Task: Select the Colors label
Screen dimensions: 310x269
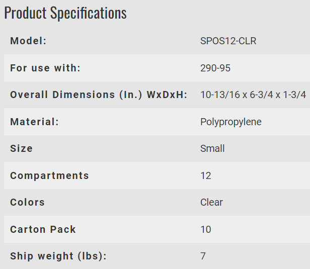Action: [x=28, y=202]
